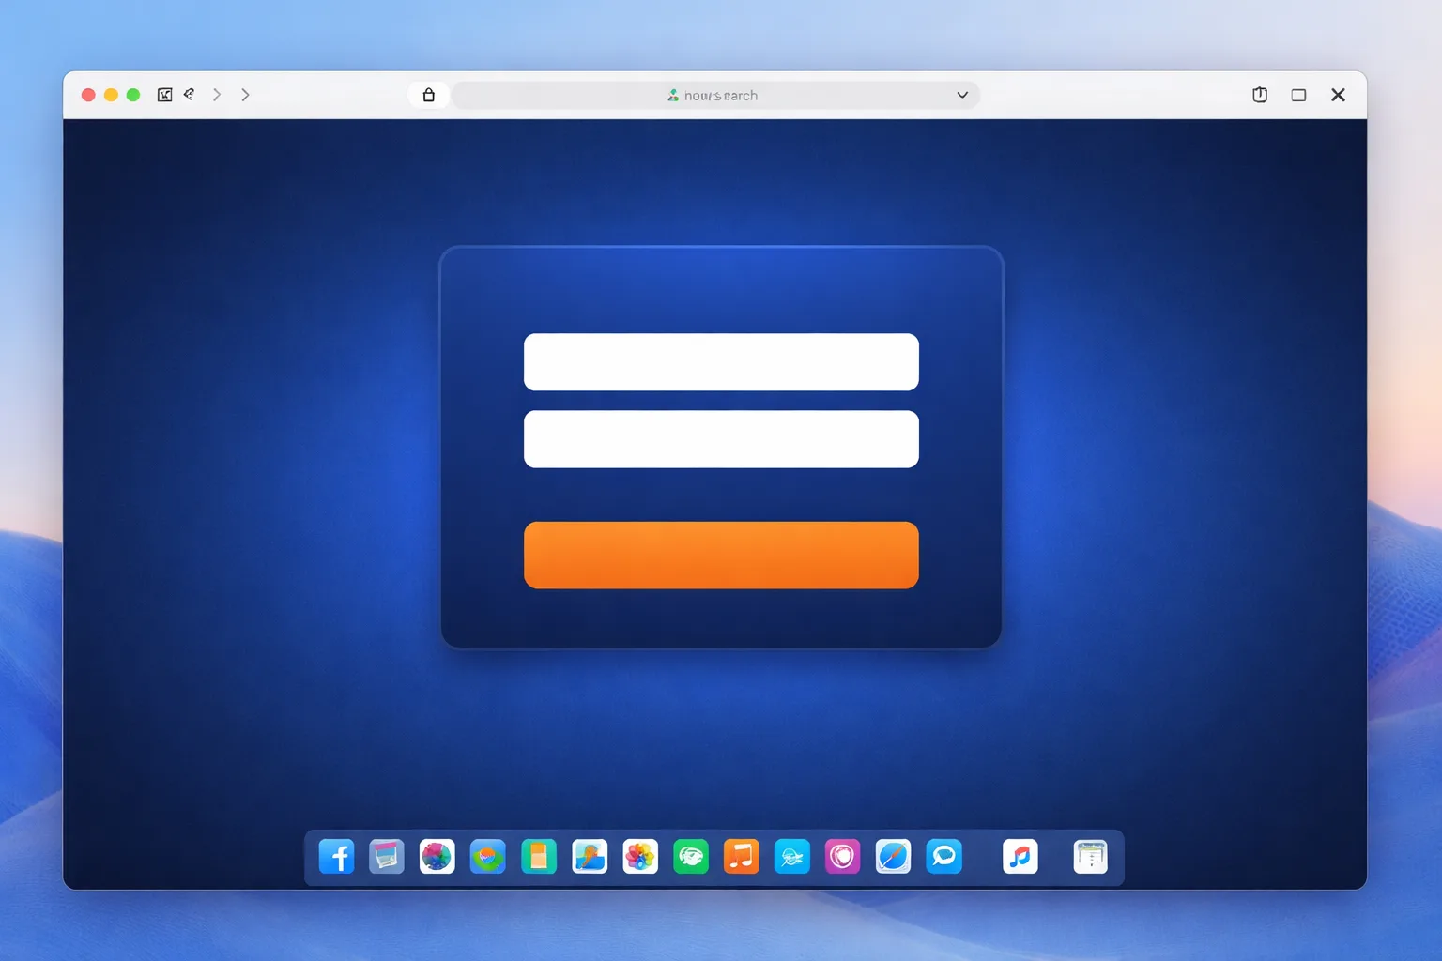Open the white color-wheel dock icon

pos(437,857)
